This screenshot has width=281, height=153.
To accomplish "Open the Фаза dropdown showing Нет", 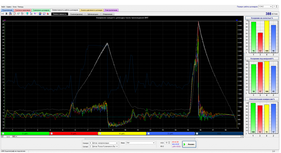I will 140,143.
